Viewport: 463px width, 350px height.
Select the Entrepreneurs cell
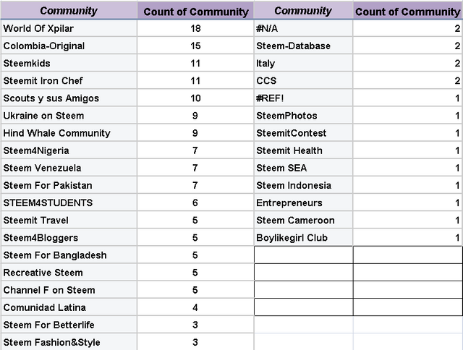point(303,202)
